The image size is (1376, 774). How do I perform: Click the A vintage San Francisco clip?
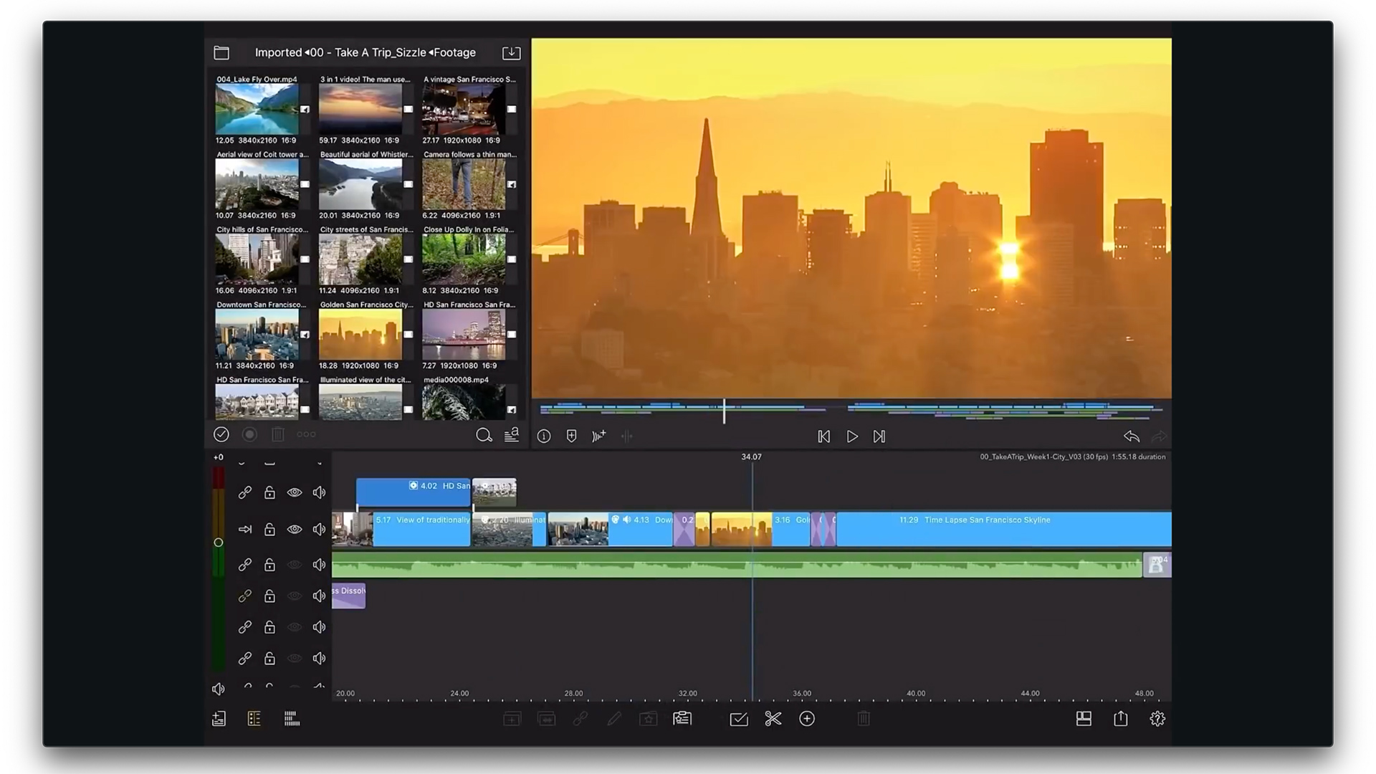(x=464, y=109)
